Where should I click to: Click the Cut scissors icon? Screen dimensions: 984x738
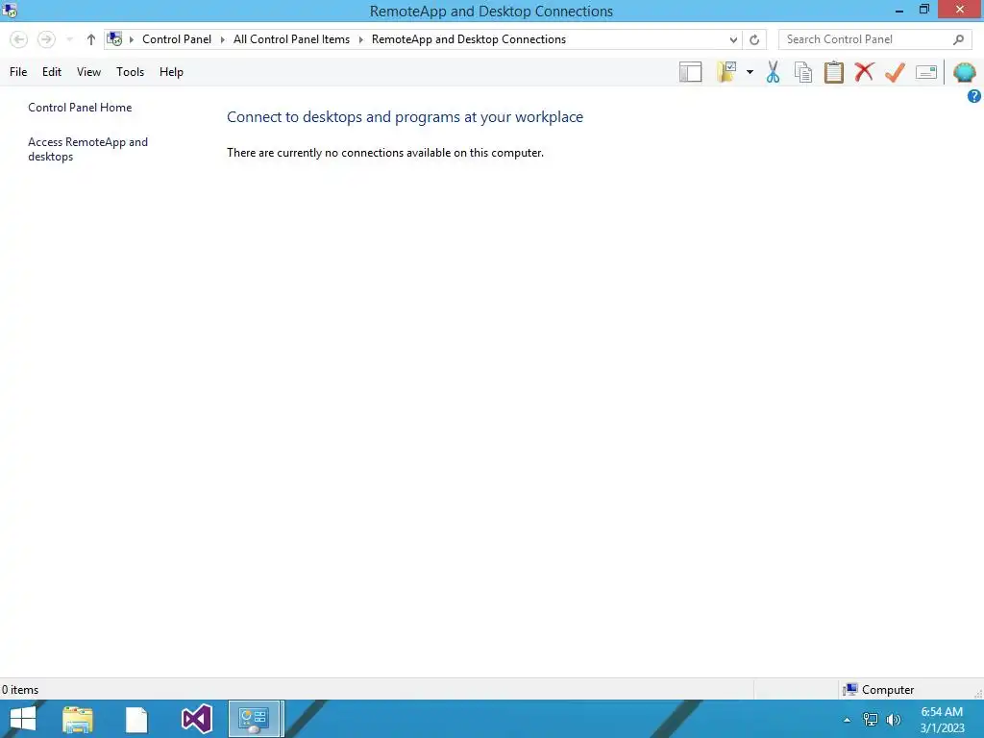click(x=774, y=72)
